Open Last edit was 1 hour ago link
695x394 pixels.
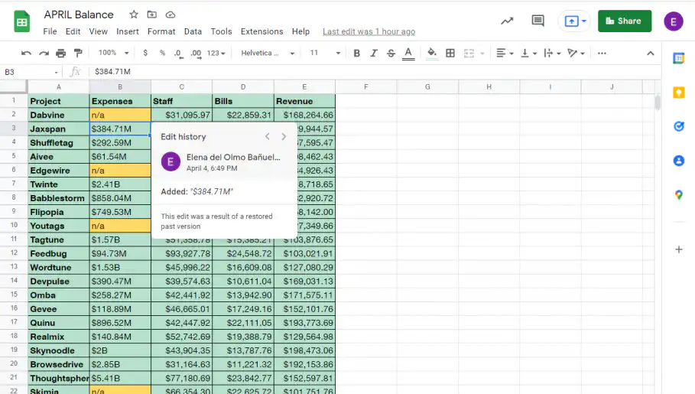369,31
